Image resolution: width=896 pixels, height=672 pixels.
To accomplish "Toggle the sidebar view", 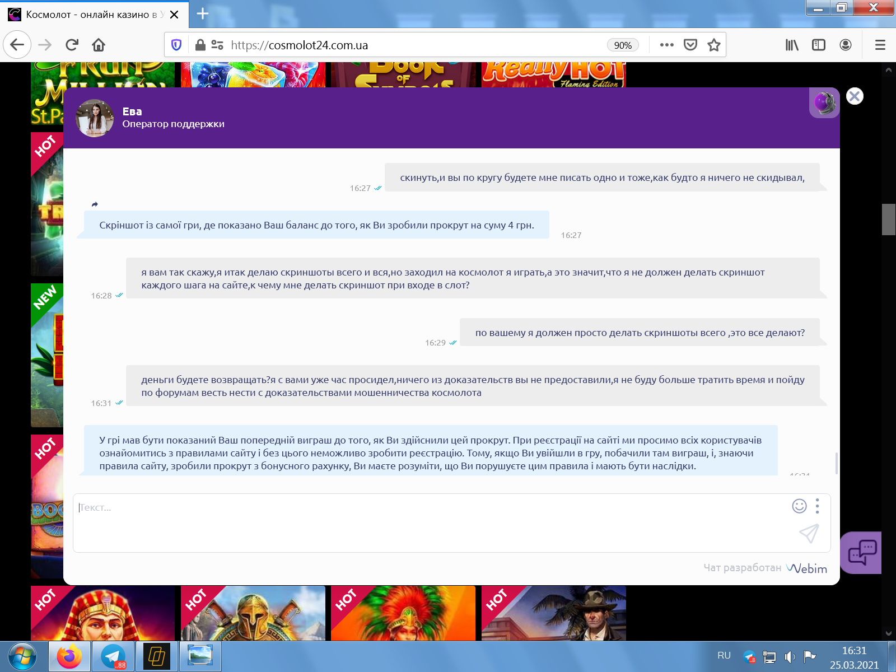I will tap(819, 45).
